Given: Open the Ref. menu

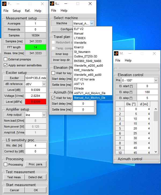Looking at the screenshot, I should [28, 11].
